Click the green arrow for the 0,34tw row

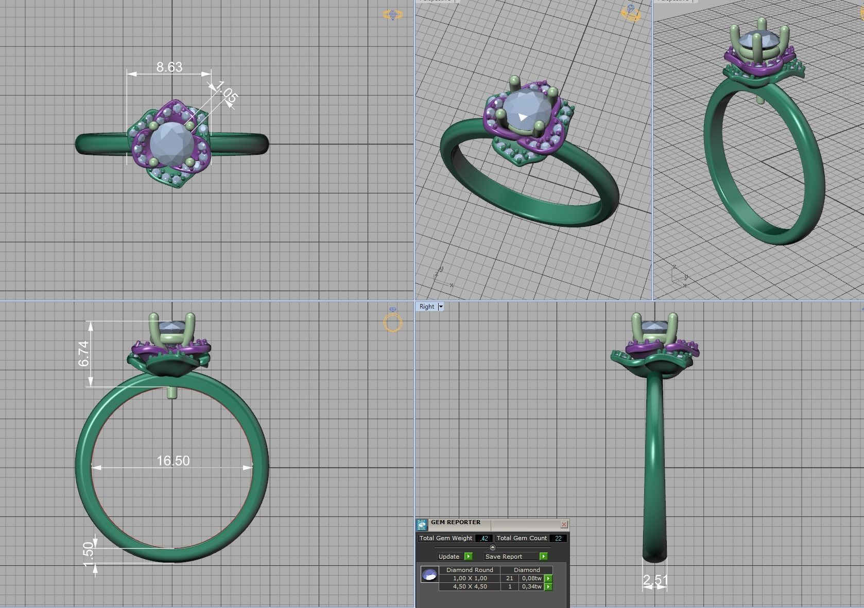coord(548,587)
